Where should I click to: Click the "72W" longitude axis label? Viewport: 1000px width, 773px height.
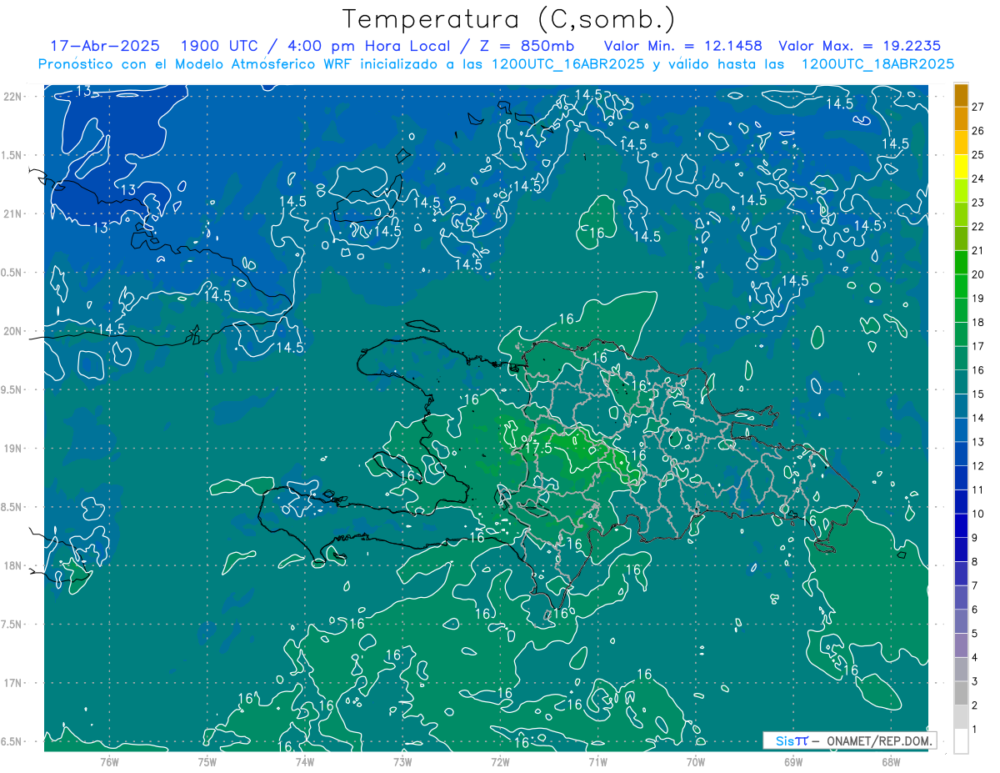pos(500,761)
